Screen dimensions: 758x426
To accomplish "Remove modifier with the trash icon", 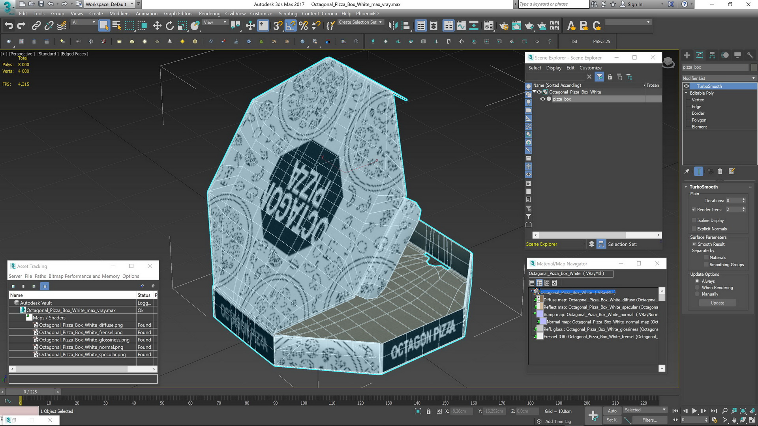I will 720,171.
